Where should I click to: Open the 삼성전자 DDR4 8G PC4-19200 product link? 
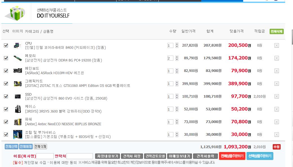[64, 60]
